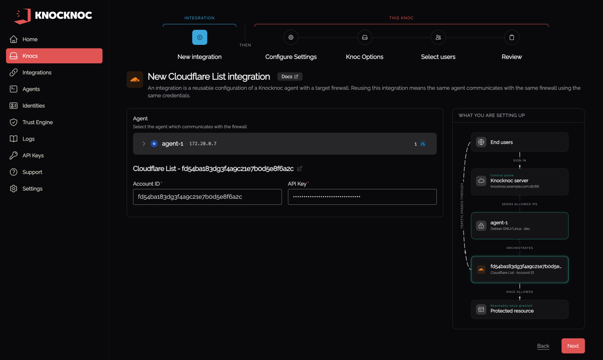Click the Trust Engine shield icon

14,122
